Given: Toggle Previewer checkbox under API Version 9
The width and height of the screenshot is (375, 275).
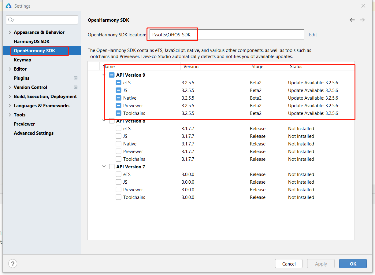Looking at the screenshot, I should tap(118, 105).
